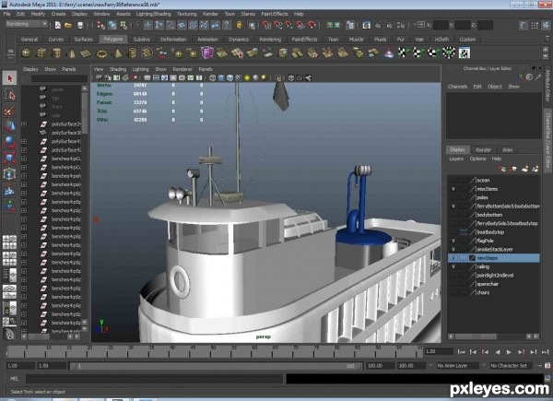Save the scene with the disk icon
This screenshot has height=401, width=553.
click(80, 25)
